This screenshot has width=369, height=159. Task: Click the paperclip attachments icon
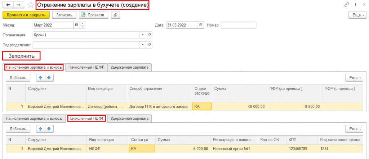click(116, 15)
